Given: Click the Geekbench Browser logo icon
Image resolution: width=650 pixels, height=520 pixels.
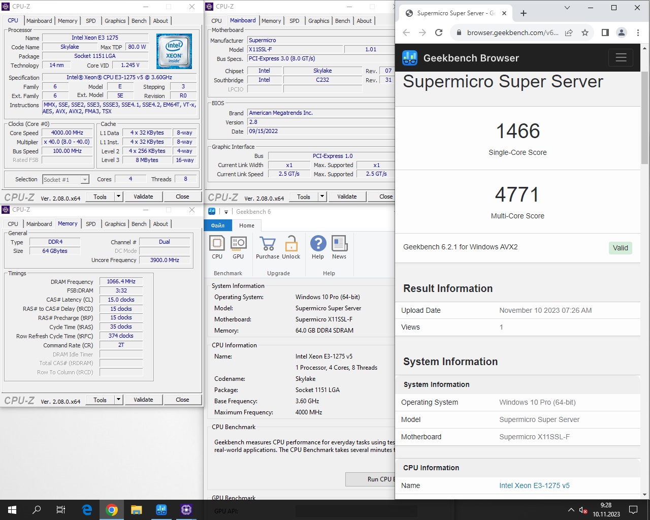Looking at the screenshot, I should (x=410, y=58).
